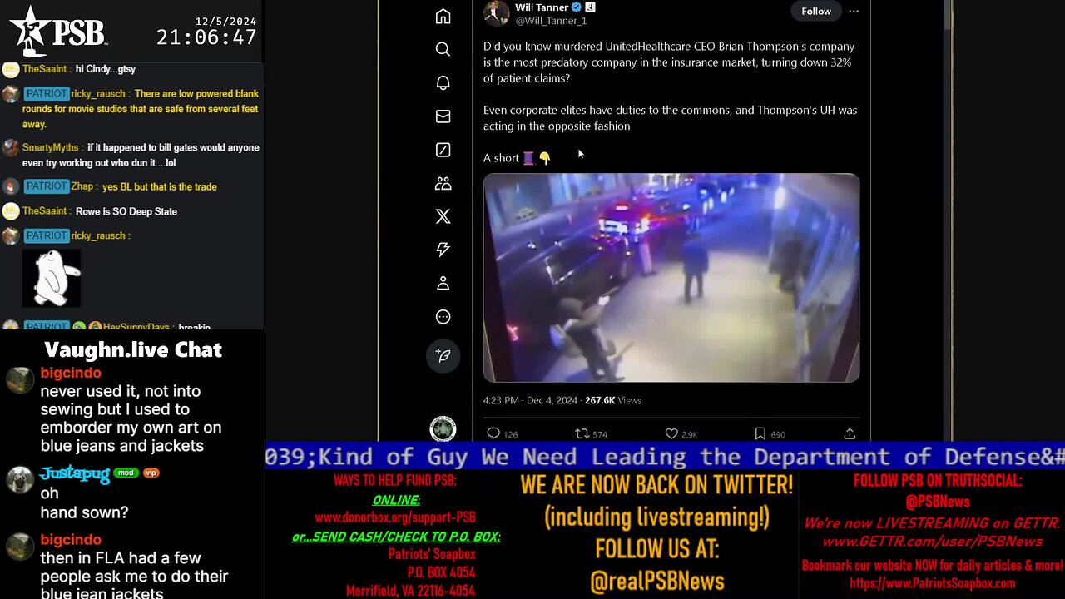The width and height of the screenshot is (1065, 599).
Task: Click the blue verified badge by Will Tanner
Action: (577, 7)
